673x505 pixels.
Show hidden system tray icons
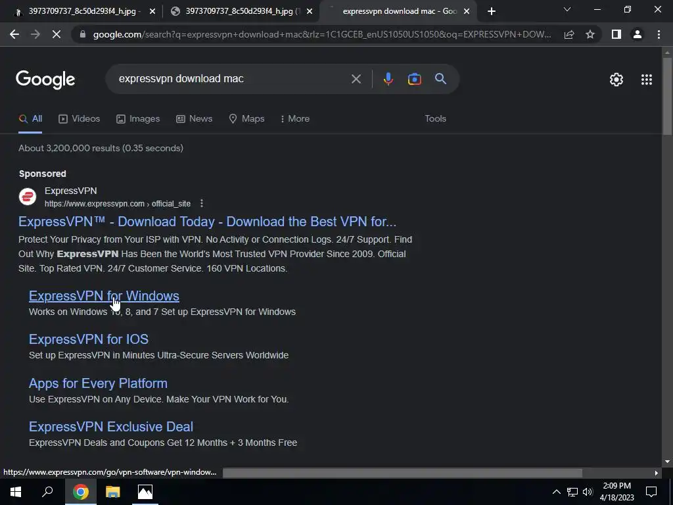click(x=556, y=492)
